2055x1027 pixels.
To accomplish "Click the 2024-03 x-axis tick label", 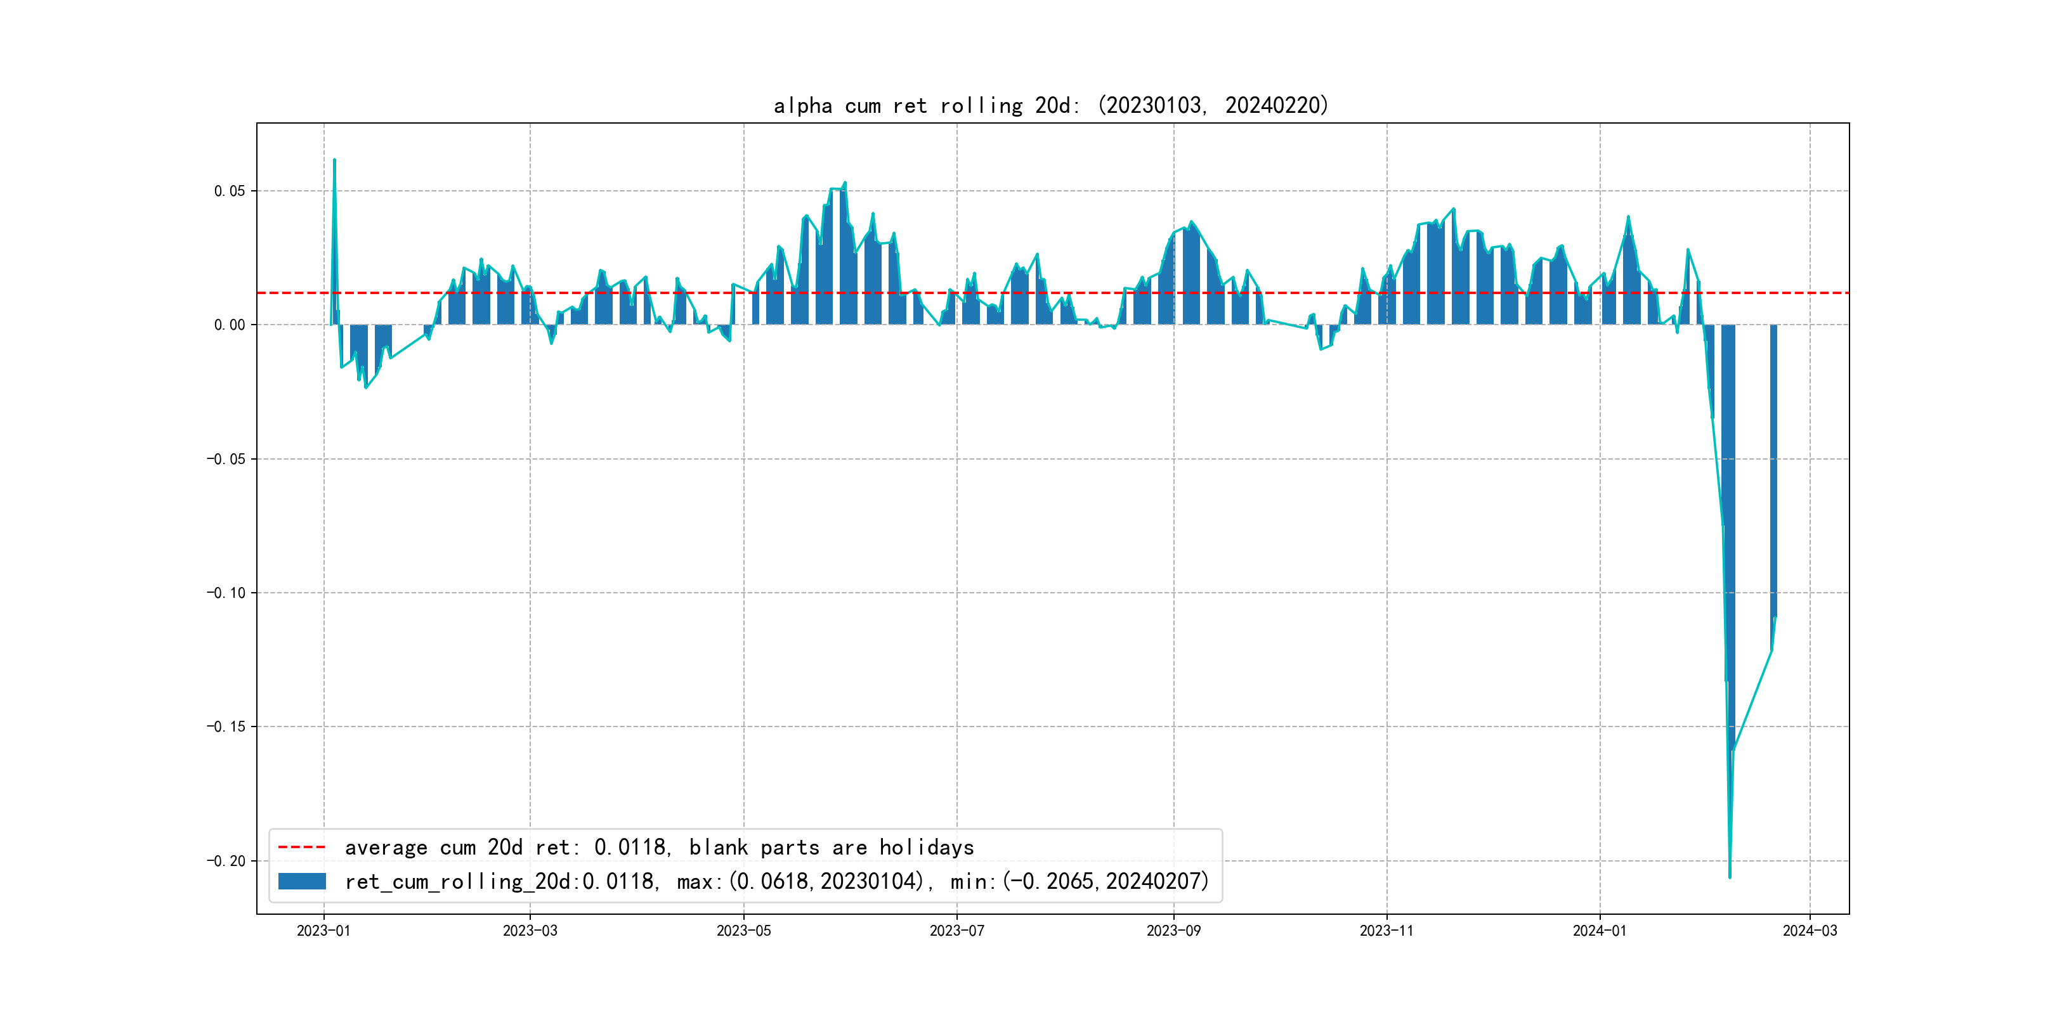I will coord(1810,931).
